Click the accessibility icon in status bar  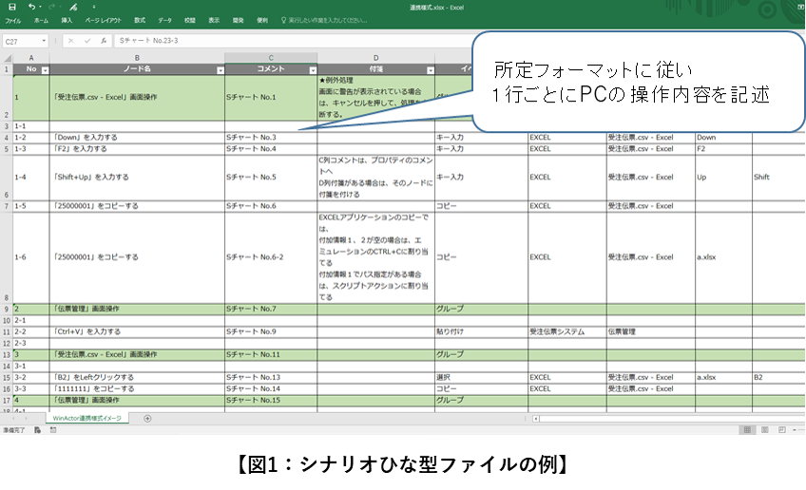coord(53,430)
